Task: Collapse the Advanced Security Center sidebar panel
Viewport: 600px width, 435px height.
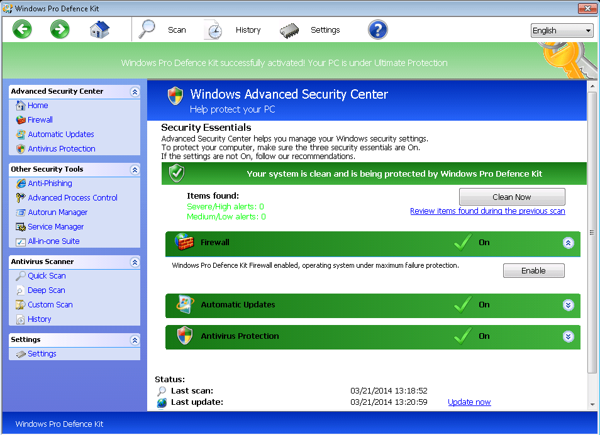Action: coord(134,91)
